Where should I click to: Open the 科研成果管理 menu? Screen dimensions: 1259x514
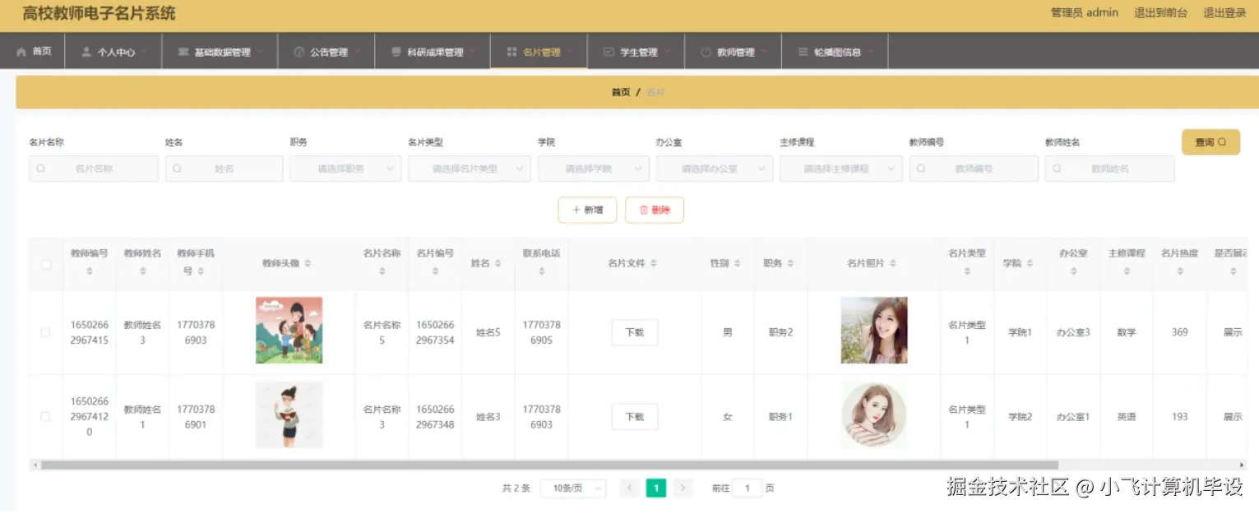pos(433,52)
